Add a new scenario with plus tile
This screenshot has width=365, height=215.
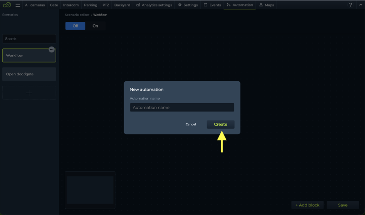(29, 93)
